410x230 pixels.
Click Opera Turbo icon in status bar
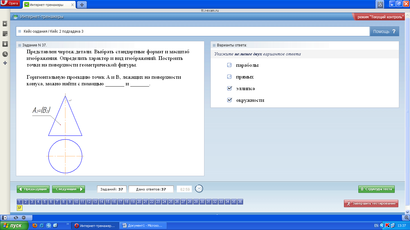[24, 217]
